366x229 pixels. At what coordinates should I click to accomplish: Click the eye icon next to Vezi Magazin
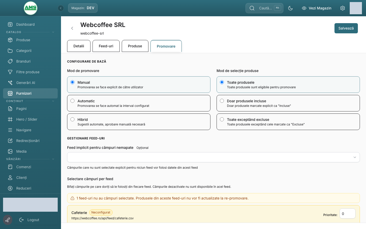pos(304,8)
